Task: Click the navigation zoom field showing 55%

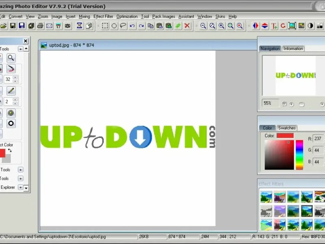Action: [x=271, y=103]
